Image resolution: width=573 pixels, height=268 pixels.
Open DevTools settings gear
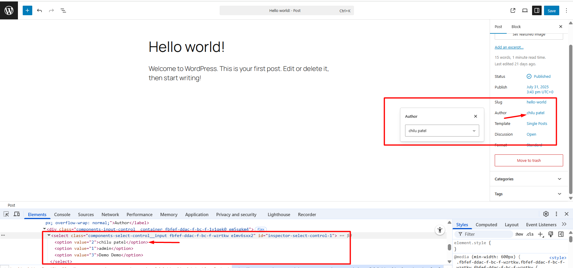(546, 214)
